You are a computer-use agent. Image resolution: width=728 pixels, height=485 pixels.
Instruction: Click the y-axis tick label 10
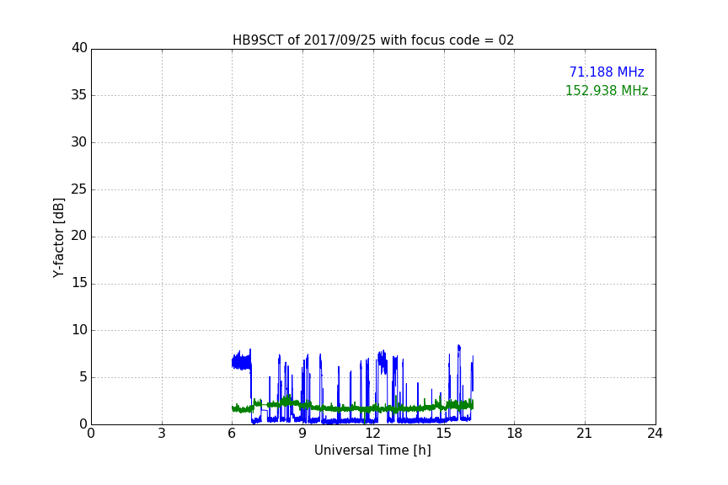tap(79, 330)
